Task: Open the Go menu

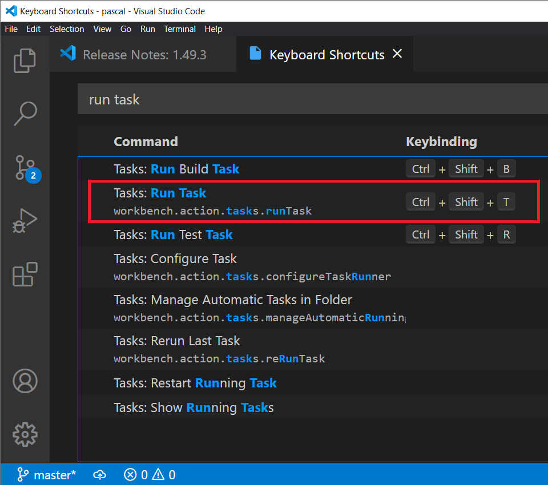Action: coord(126,29)
